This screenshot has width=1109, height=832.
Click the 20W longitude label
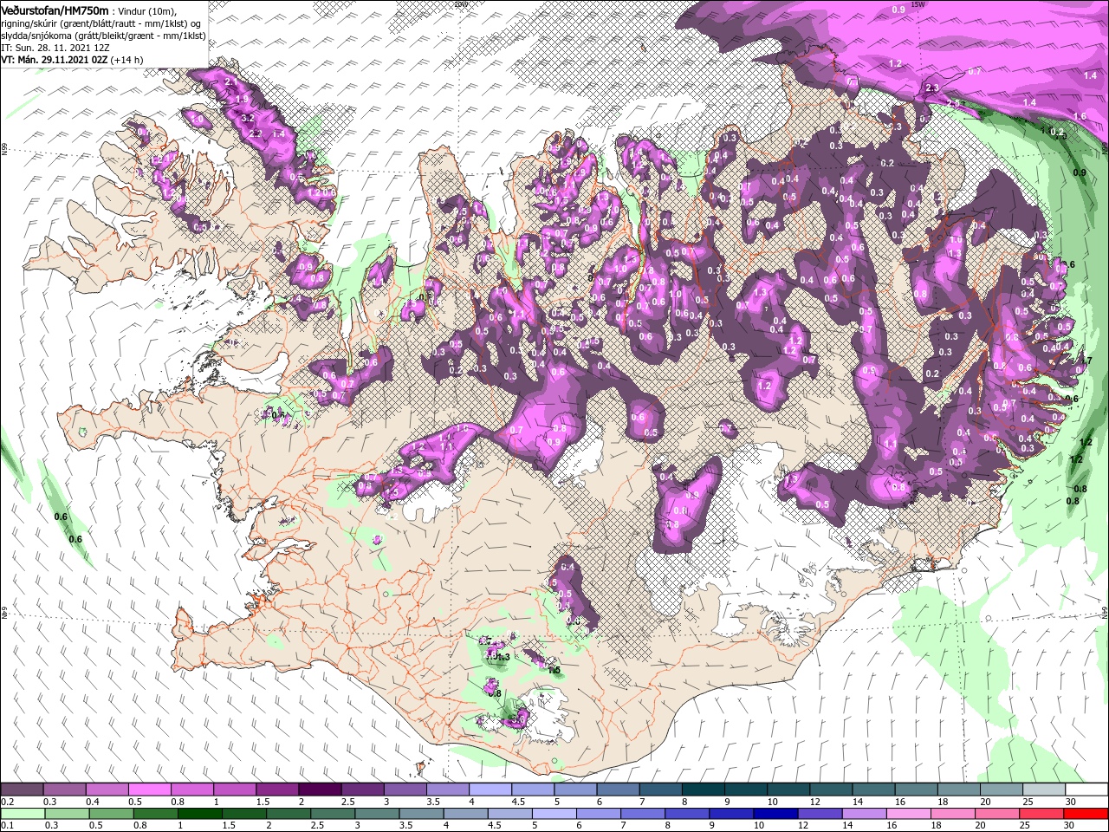point(460,3)
